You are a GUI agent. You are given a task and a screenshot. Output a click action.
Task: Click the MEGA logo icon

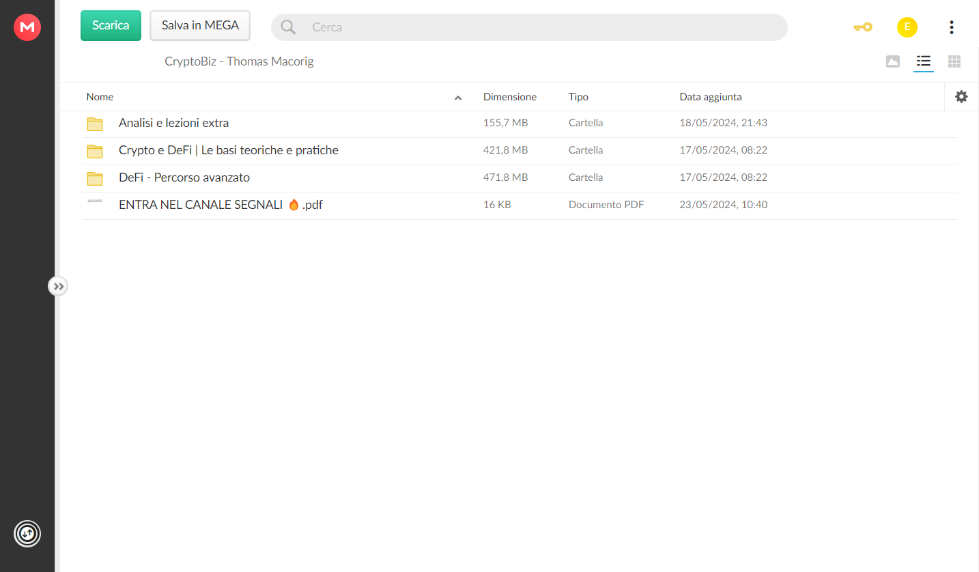[x=27, y=27]
